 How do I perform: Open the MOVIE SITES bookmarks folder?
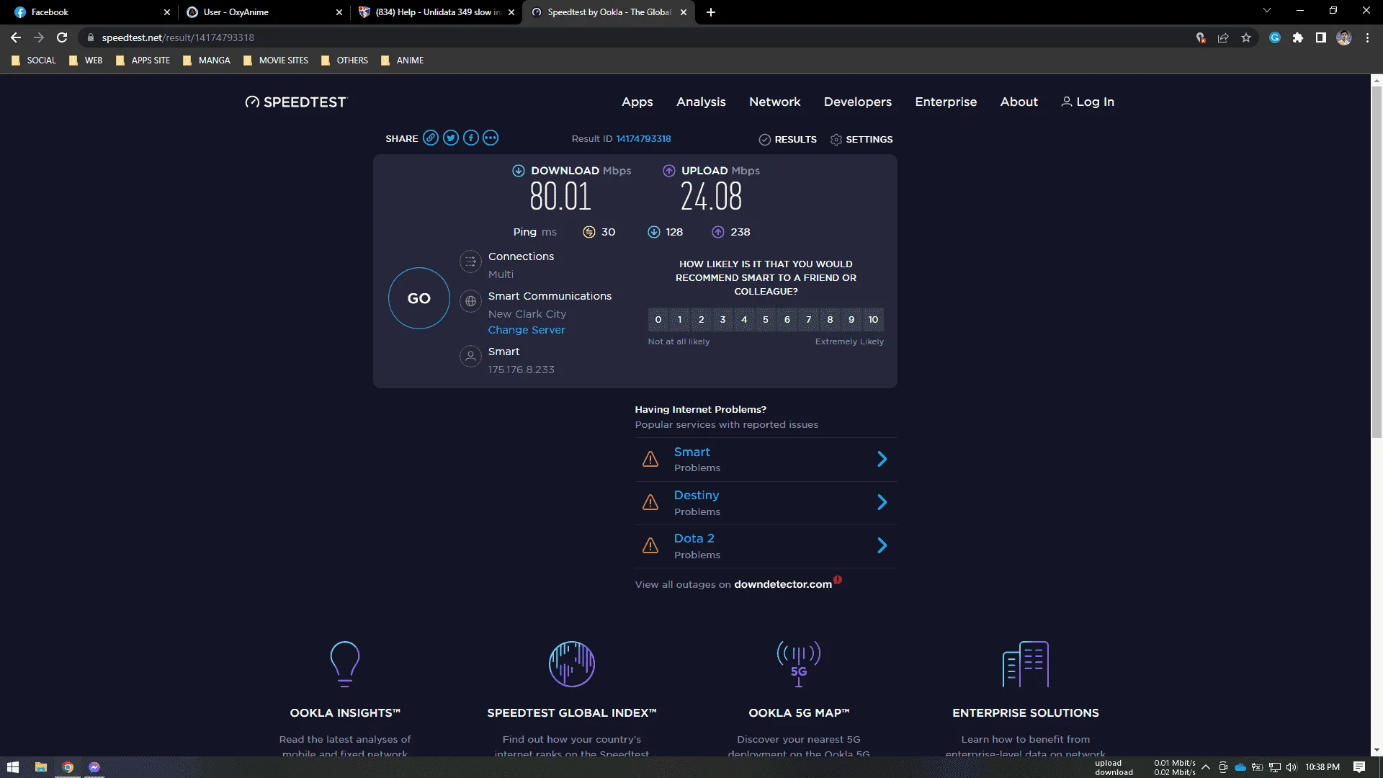(276, 61)
